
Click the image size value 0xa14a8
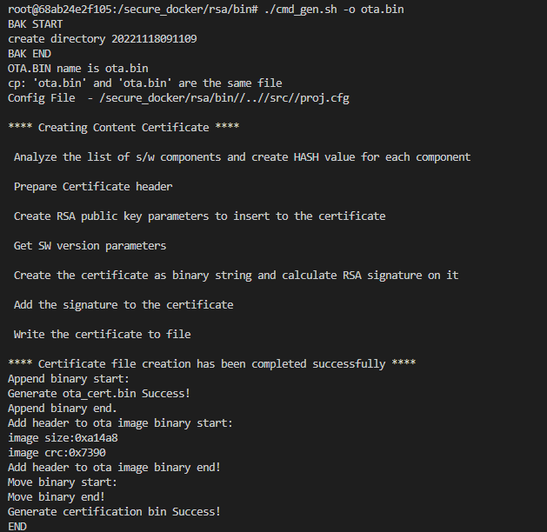(97, 438)
